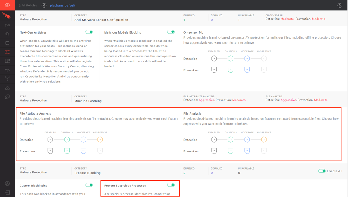348x197 pixels.
Task: Open the CrowdStrike falcon logo home
Action: (x=7, y=16)
